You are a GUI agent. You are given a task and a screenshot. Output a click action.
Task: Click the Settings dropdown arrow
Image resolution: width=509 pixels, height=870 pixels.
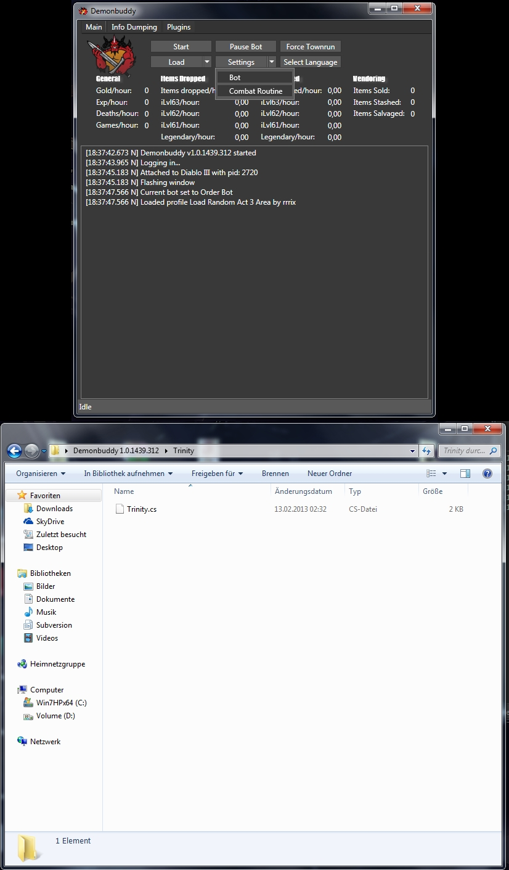272,62
